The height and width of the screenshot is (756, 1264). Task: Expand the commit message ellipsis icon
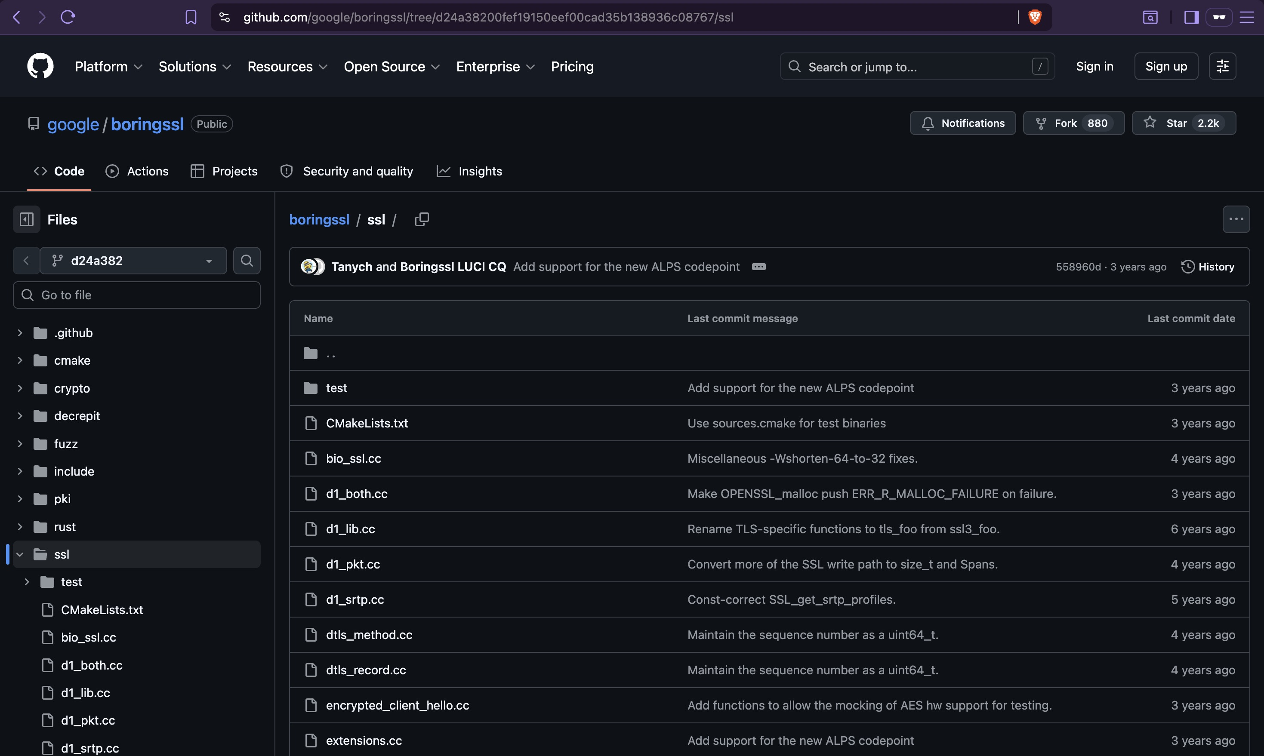coord(758,267)
